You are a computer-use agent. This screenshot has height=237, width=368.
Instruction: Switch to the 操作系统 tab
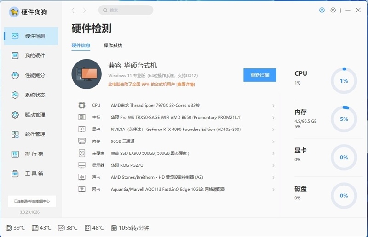click(x=113, y=45)
